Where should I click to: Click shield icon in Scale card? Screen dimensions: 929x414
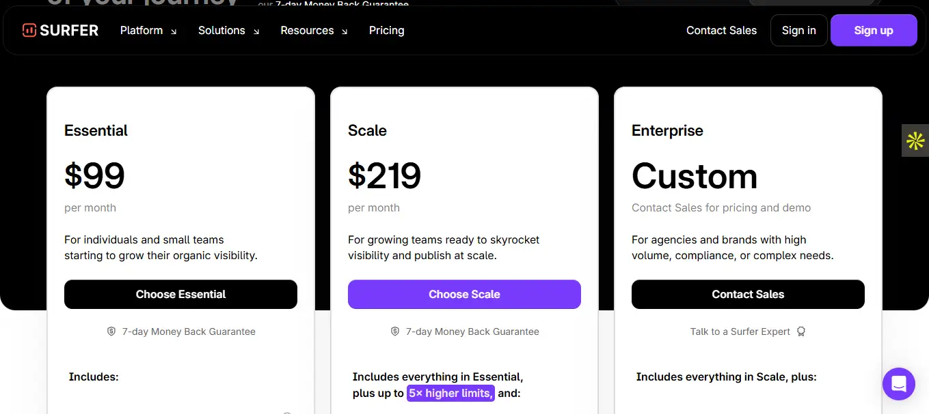[395, 331]
